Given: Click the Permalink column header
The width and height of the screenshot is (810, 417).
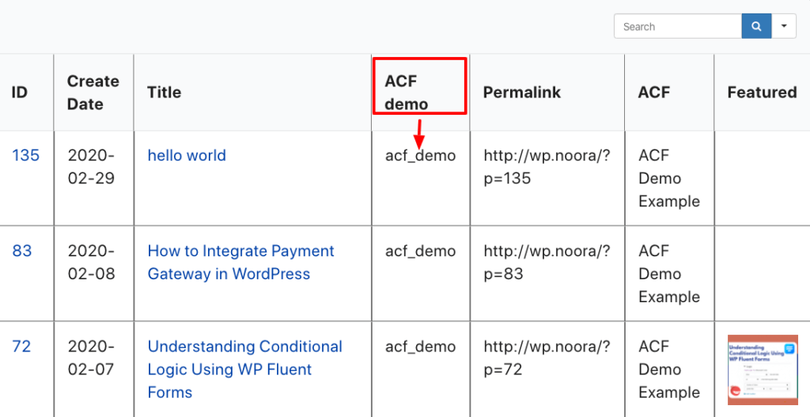Looking at the screenshot, I should [x=521, y=93].
